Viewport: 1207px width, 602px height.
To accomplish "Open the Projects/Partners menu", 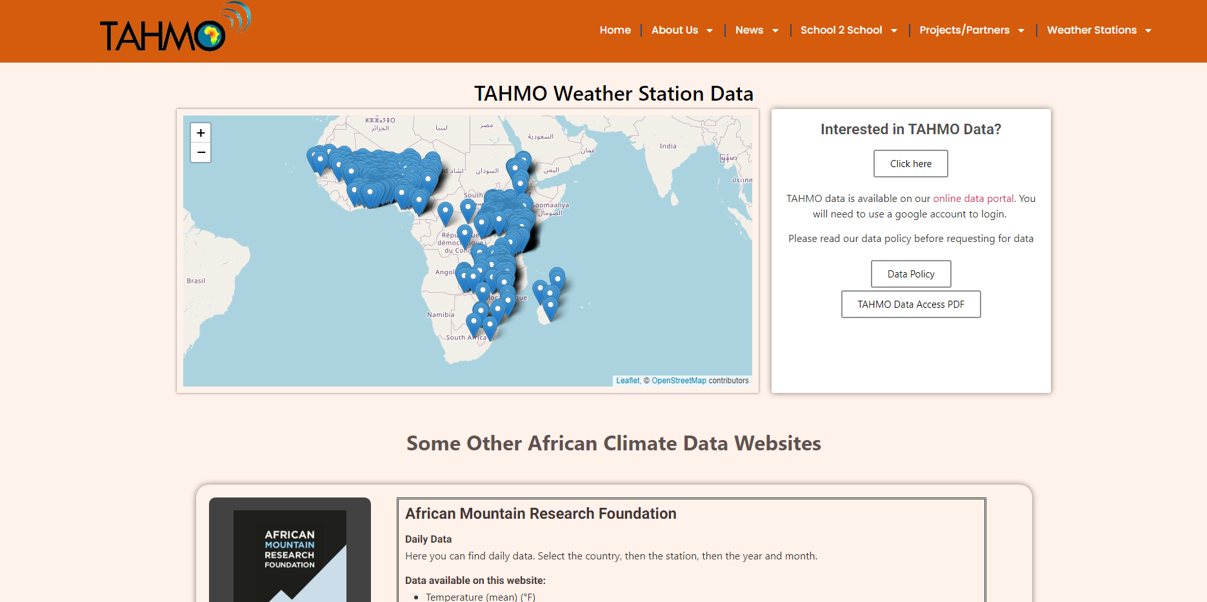I will click(x=964, y=30).
